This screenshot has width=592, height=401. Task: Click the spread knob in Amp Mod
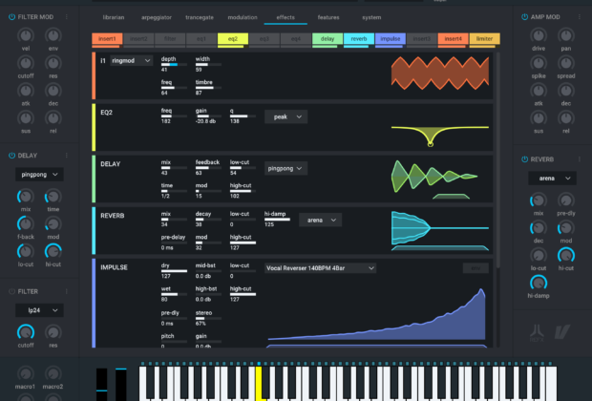pos(566,63)
